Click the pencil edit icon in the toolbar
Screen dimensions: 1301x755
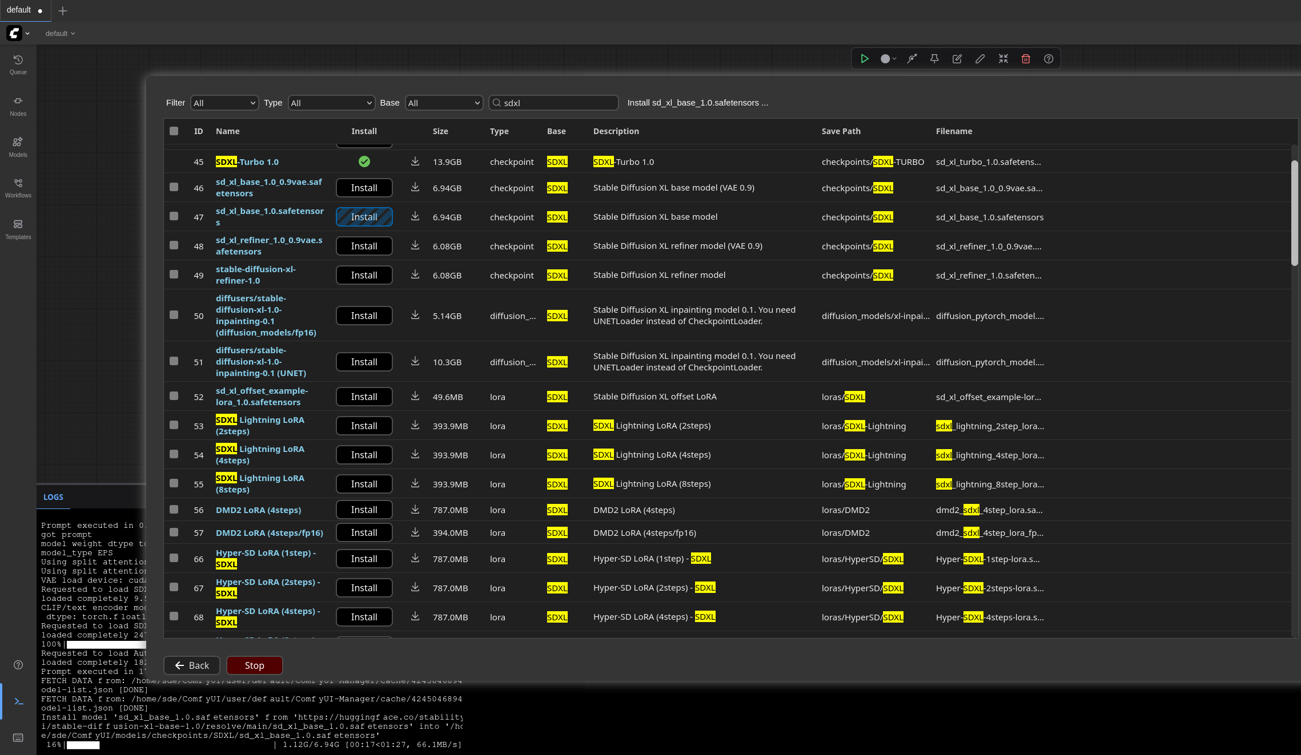(980, 59)
